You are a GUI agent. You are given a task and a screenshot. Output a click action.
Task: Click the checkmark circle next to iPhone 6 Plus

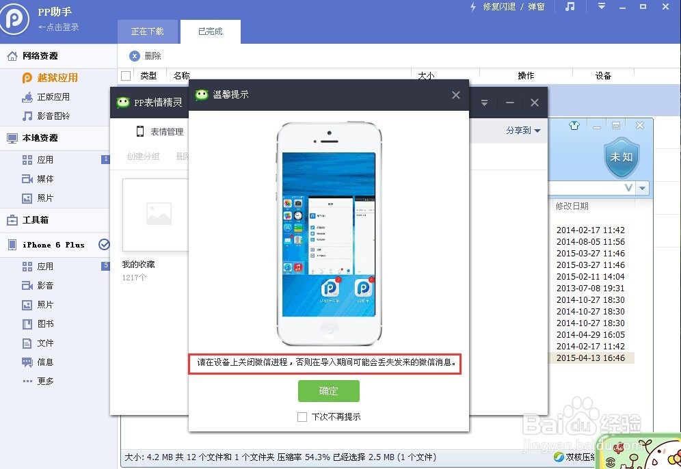tap(104, 245)
